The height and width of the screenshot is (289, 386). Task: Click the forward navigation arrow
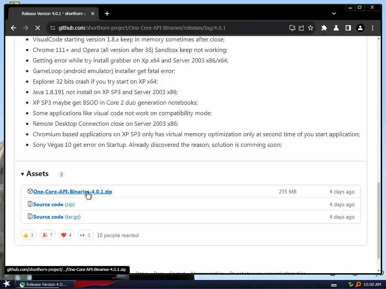(x=26, y=28)
